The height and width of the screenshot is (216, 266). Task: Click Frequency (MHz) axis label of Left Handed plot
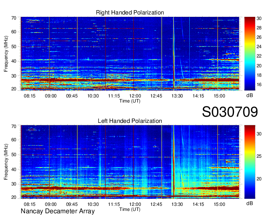6,162
